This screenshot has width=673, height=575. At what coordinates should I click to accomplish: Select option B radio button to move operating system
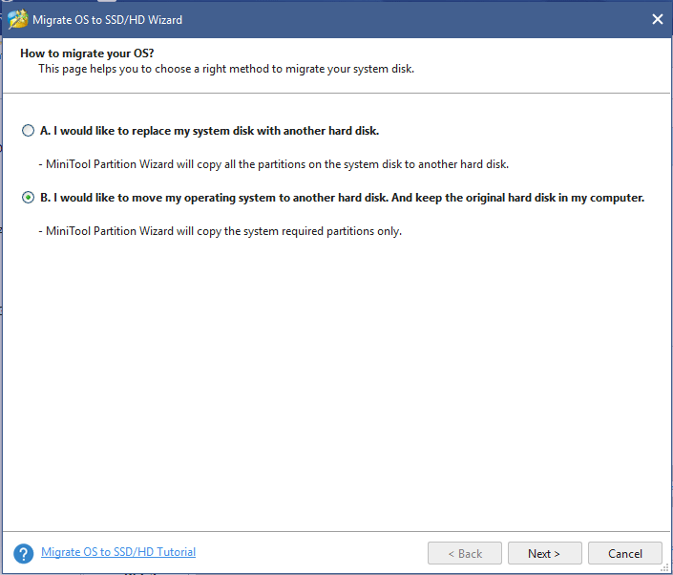(28, 198)
